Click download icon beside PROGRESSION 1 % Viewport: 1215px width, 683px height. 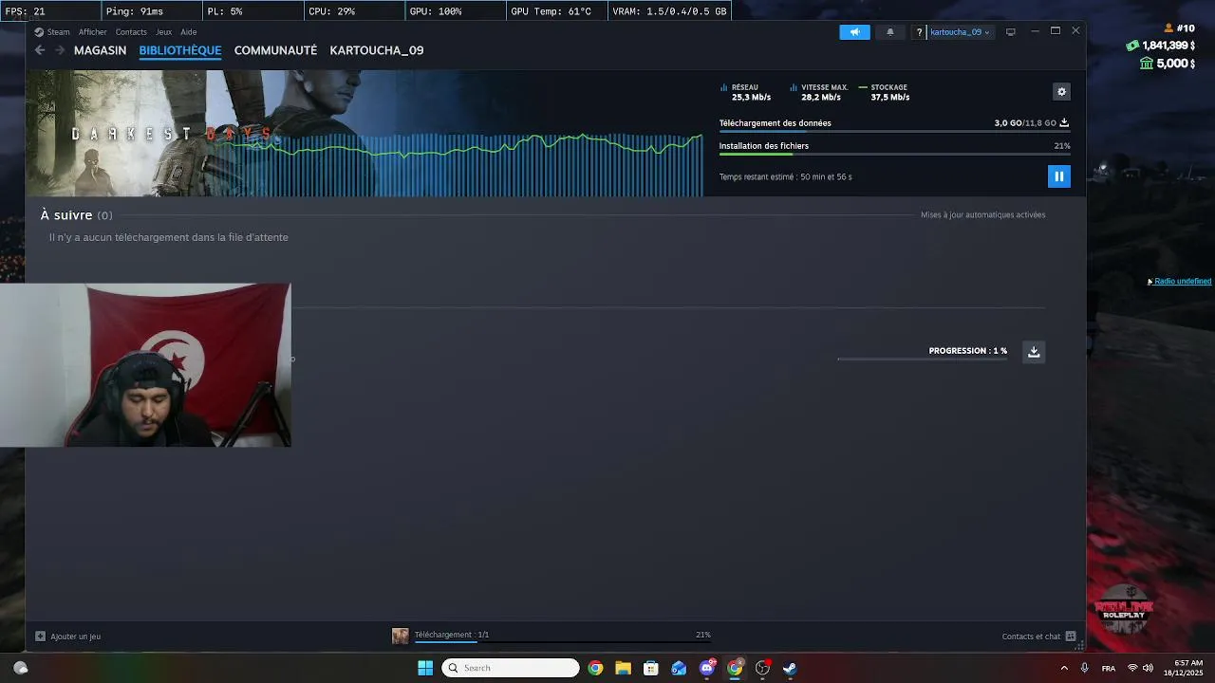coord(1034,352)
